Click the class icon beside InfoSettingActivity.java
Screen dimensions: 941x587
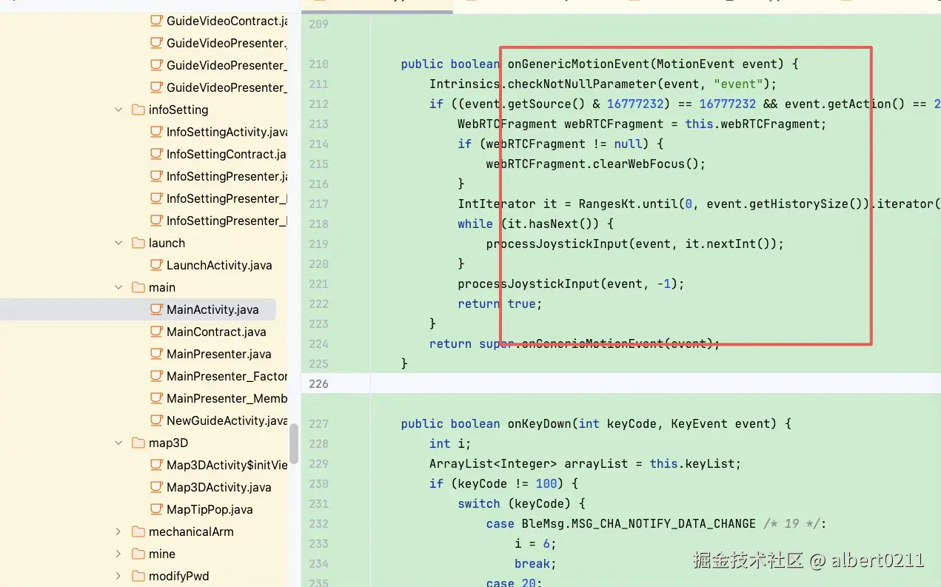156,132
